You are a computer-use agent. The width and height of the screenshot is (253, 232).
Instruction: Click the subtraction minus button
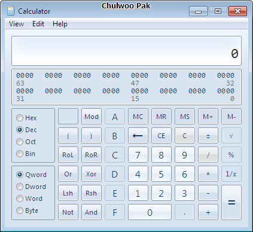(x=208, y=193)
